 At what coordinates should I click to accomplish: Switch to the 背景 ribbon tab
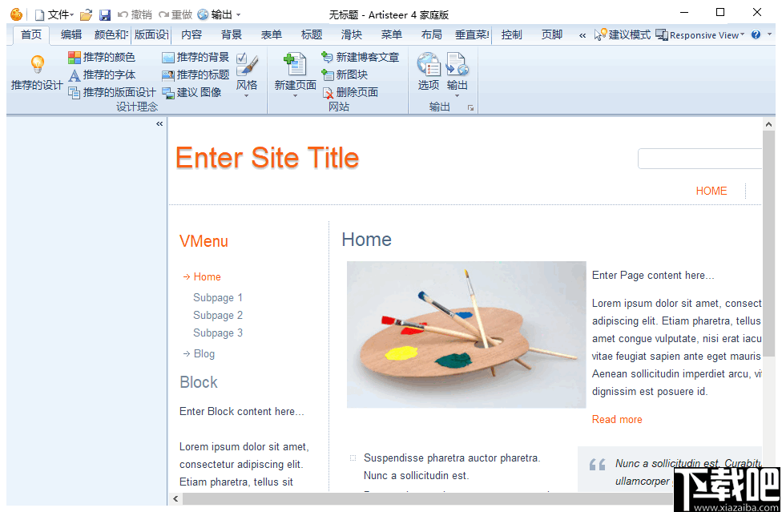coord(231,34)
